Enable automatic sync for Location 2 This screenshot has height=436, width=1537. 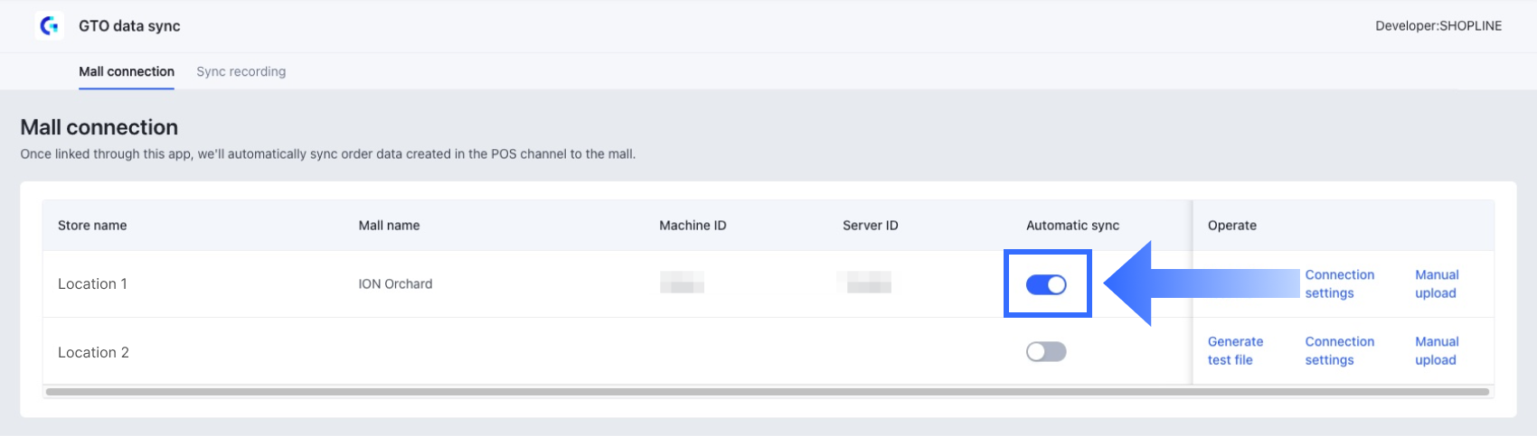tap(1046, 351)
